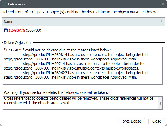Click the objection line mentioning id=269814

(x=85, y=55)
